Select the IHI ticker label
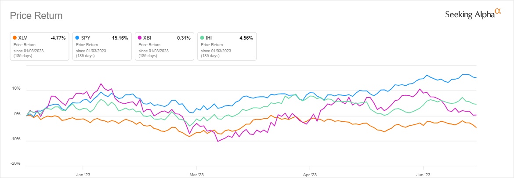Image resolution: width=514 pixels, height=178 pixels. 209,38
